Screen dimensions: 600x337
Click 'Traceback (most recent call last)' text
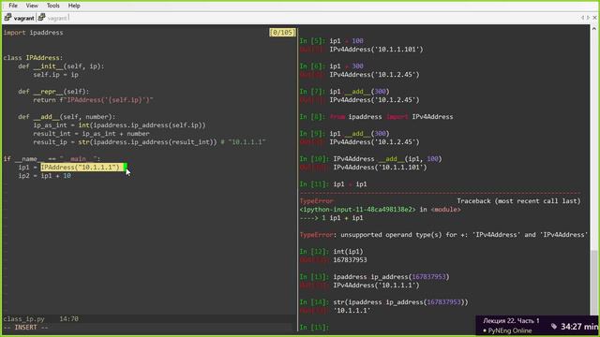point(518,200)
